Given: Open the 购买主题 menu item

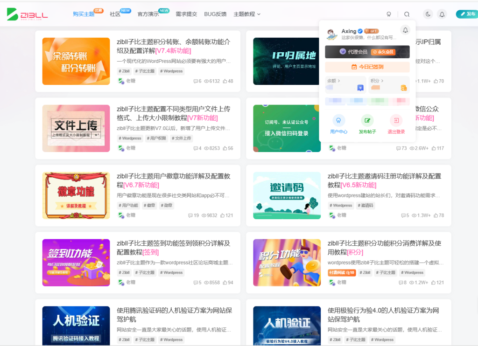Looking at the screenshot, I should pos(84,14).
